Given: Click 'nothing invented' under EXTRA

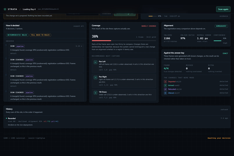Looking at the screenshot, I should pos(215,72).
